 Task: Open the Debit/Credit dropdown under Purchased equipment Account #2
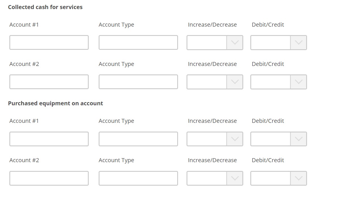pyautogui.click(x=278, y=178)
